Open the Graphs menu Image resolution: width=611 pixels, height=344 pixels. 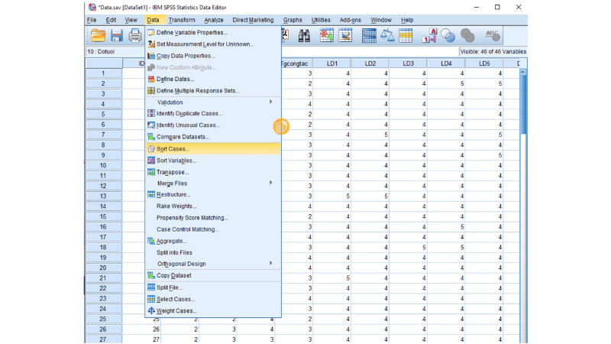click(x=293, y=20)
